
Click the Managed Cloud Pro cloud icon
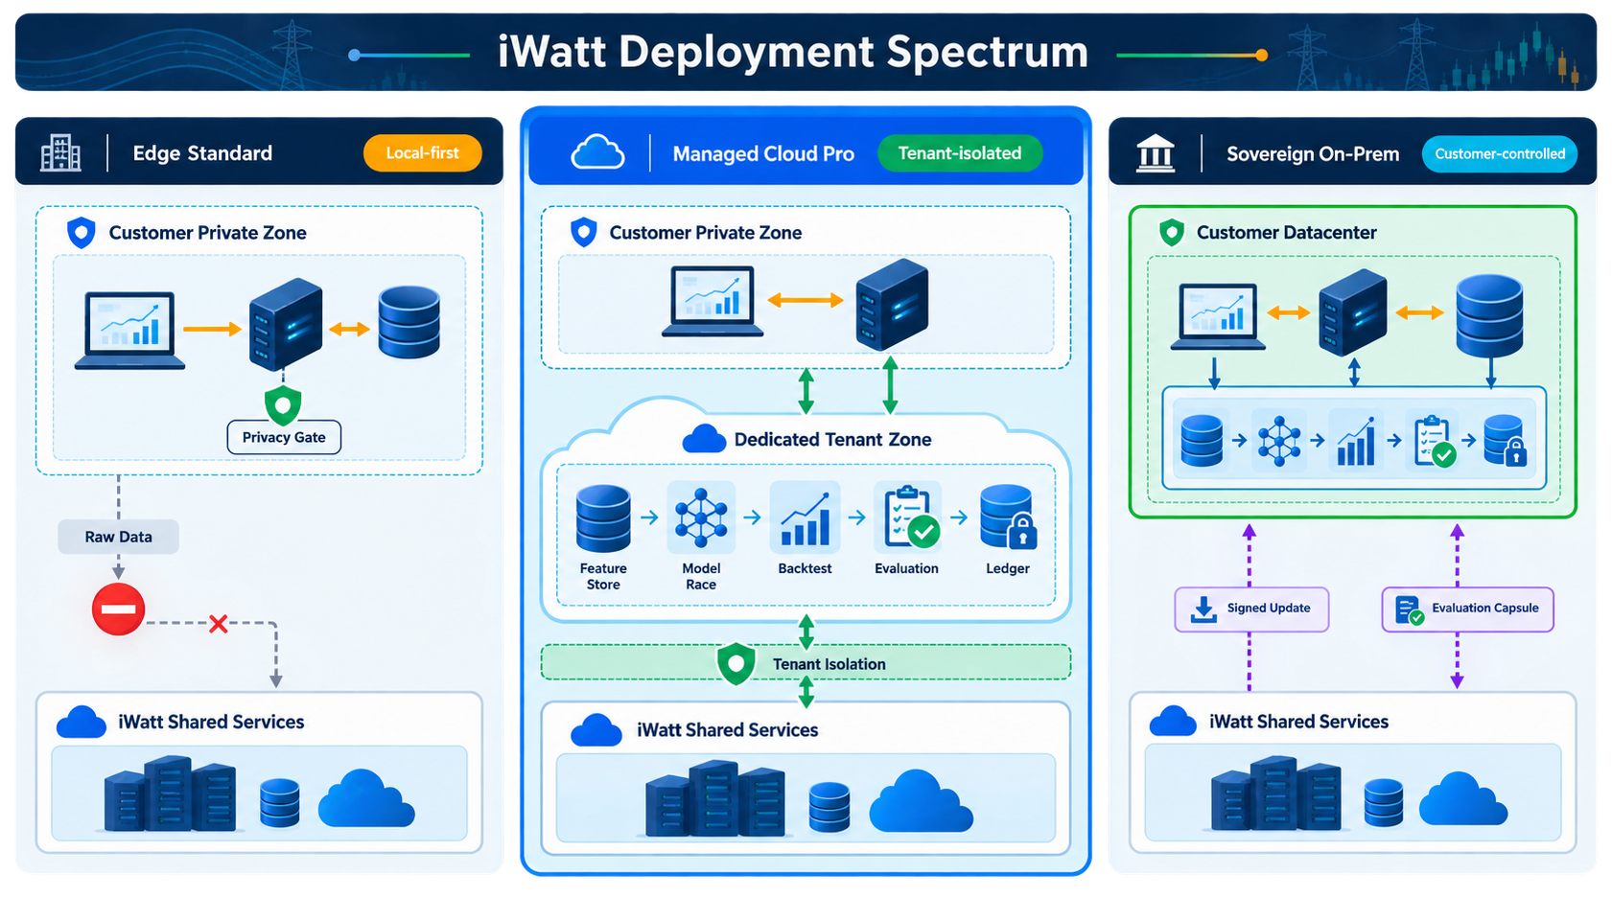[597, 152]
